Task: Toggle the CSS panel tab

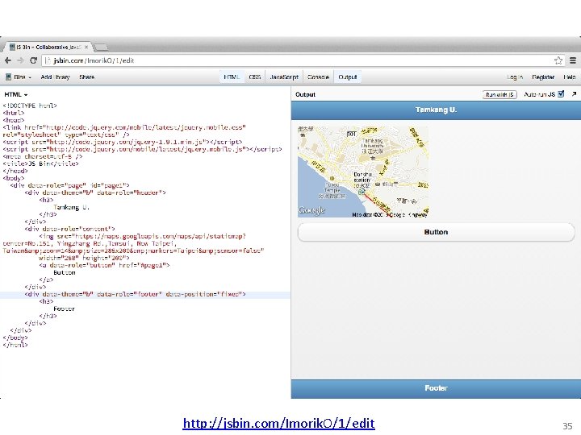Action: [x=254, y=77]
